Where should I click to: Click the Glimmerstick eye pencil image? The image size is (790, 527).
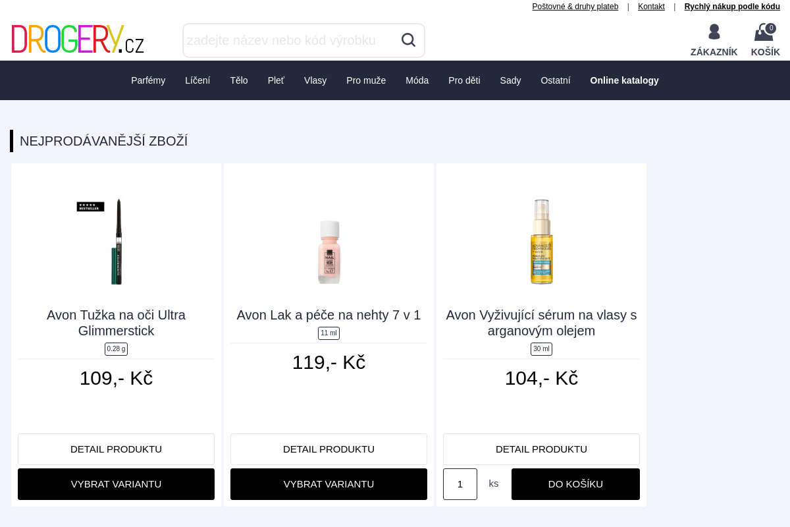coord(116,241)
